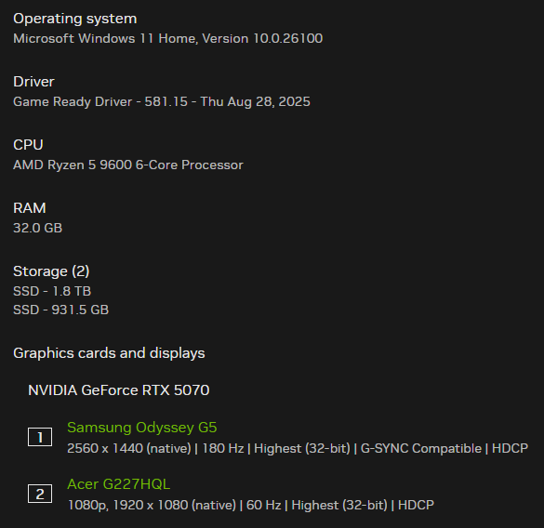Click the Operating system heading

pos(75,19)
